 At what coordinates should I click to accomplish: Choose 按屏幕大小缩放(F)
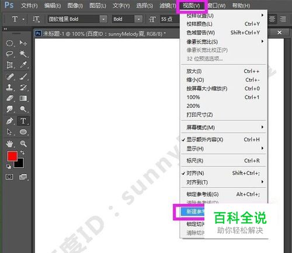(224, 89)
